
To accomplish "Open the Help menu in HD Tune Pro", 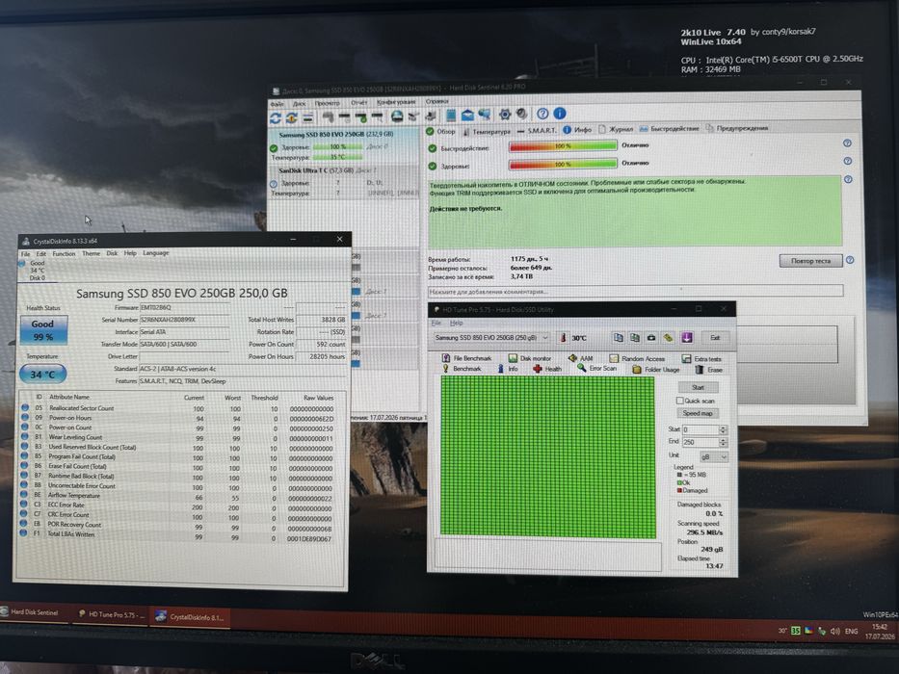I will coord(457,324).
